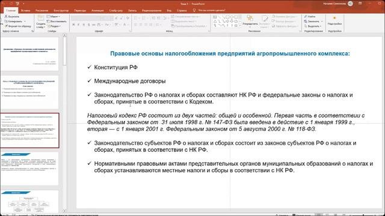Click Decrease font size icon
The image size is (385, 216).
coord(122,18)
